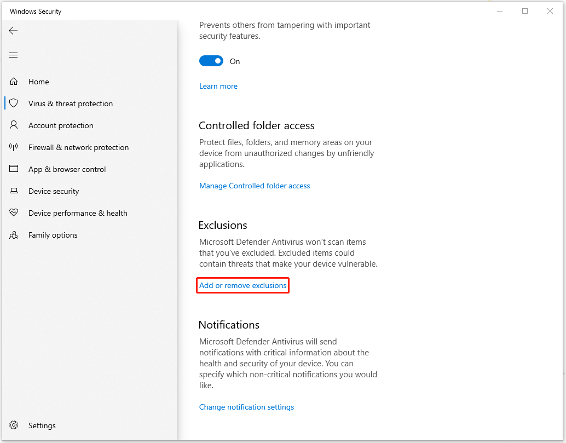Select the Family options people icon

[x=14, y=234]
